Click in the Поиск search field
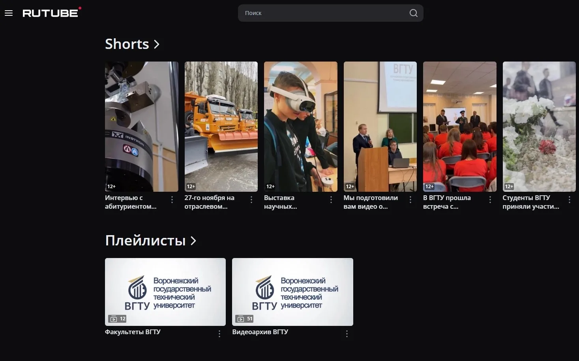 324,13
